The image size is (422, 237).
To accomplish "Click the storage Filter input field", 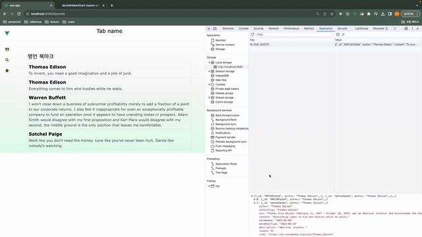I will [x=293, y=34].
